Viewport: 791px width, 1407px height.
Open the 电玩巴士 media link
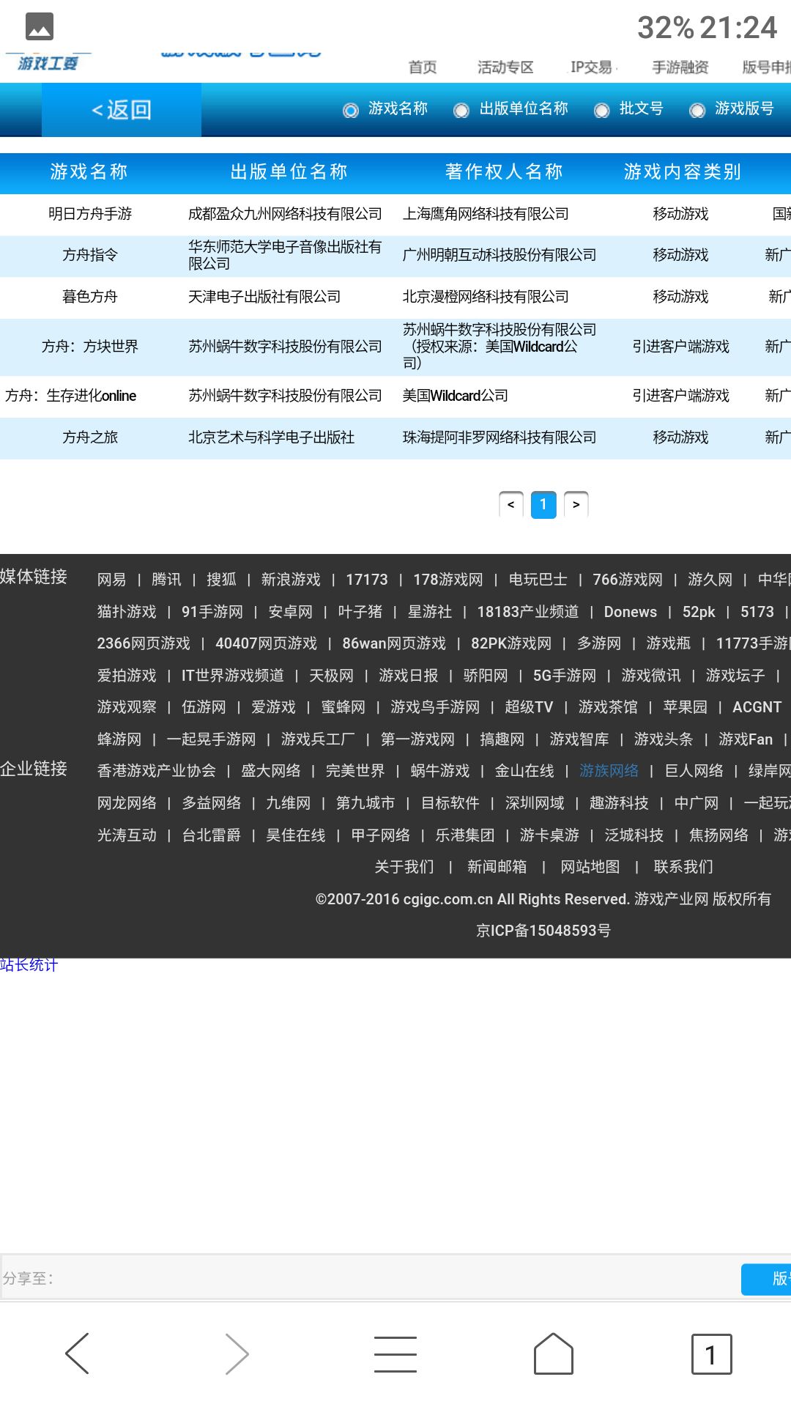pyautogui.click(x=538, y=580)
